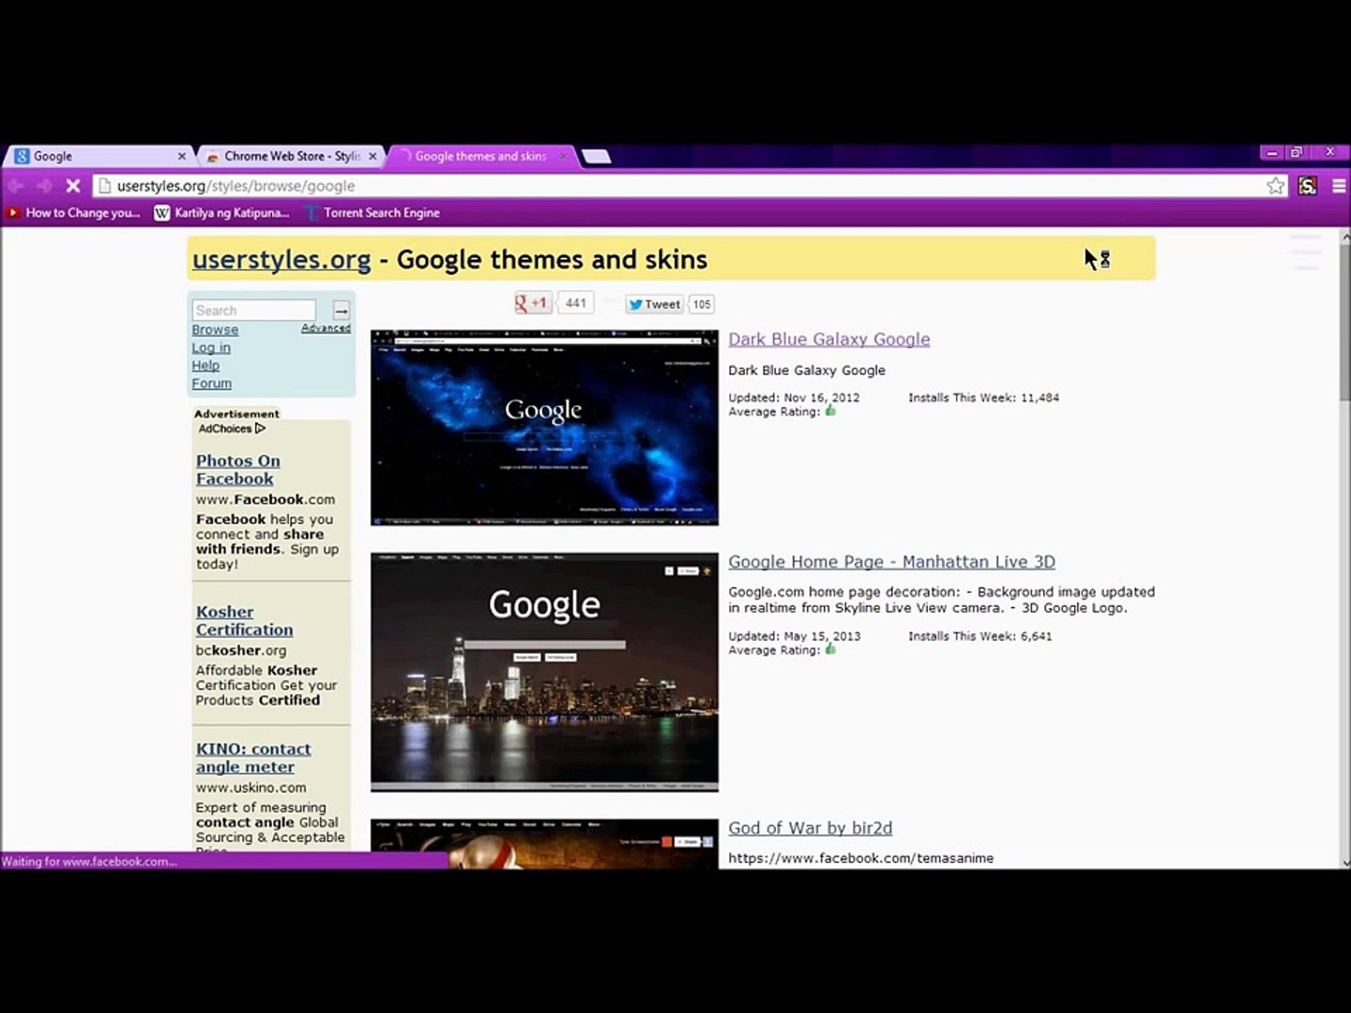Open the Photos On Facebook ad link

(237, 470)
